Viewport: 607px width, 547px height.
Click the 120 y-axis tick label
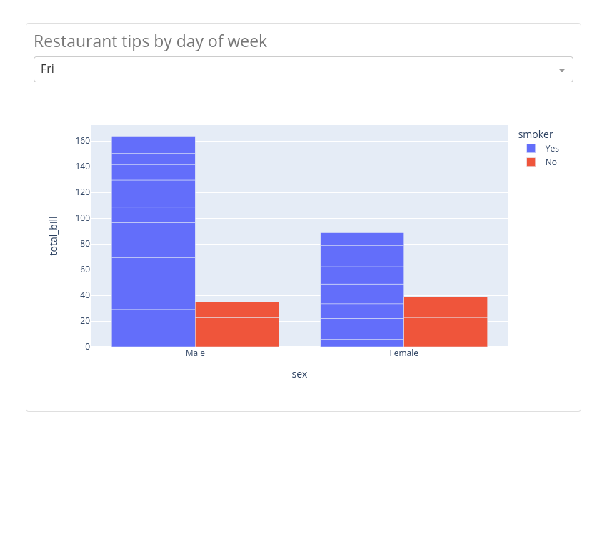click(x=83, y=192)
